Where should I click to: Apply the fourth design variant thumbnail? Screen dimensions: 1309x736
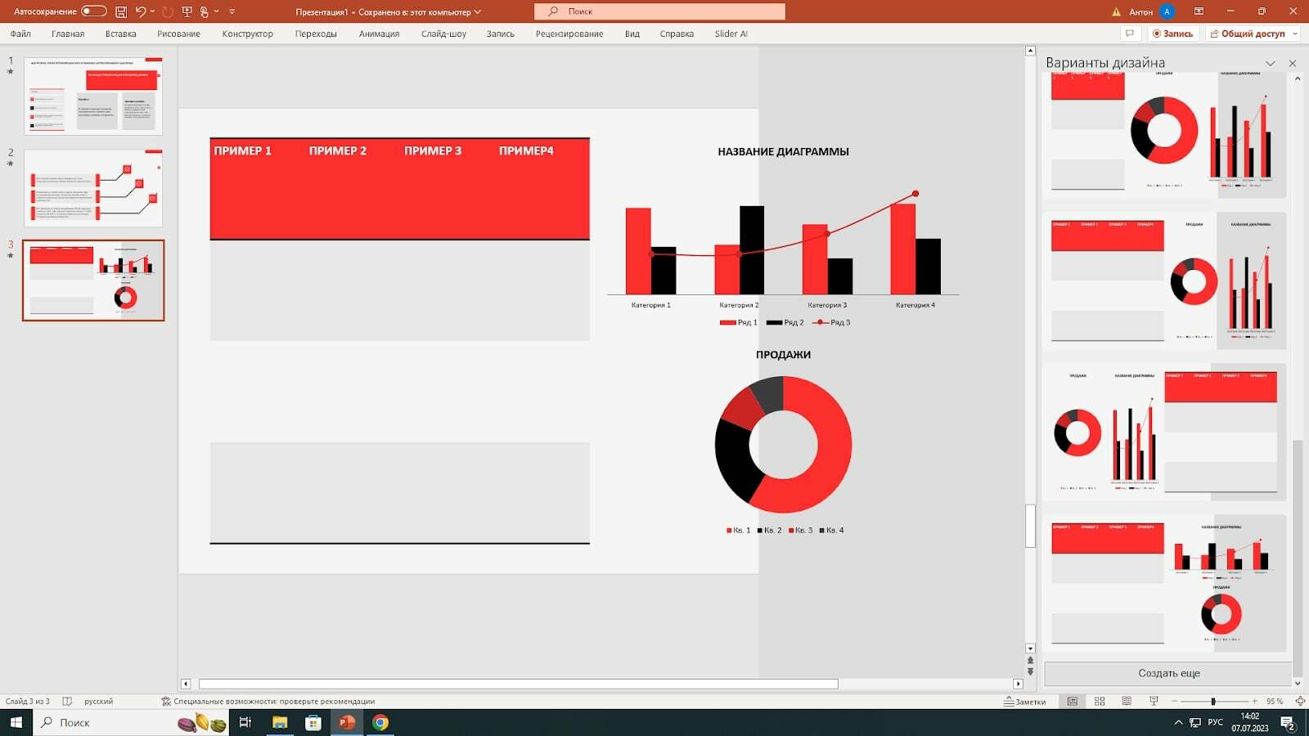1164,582
